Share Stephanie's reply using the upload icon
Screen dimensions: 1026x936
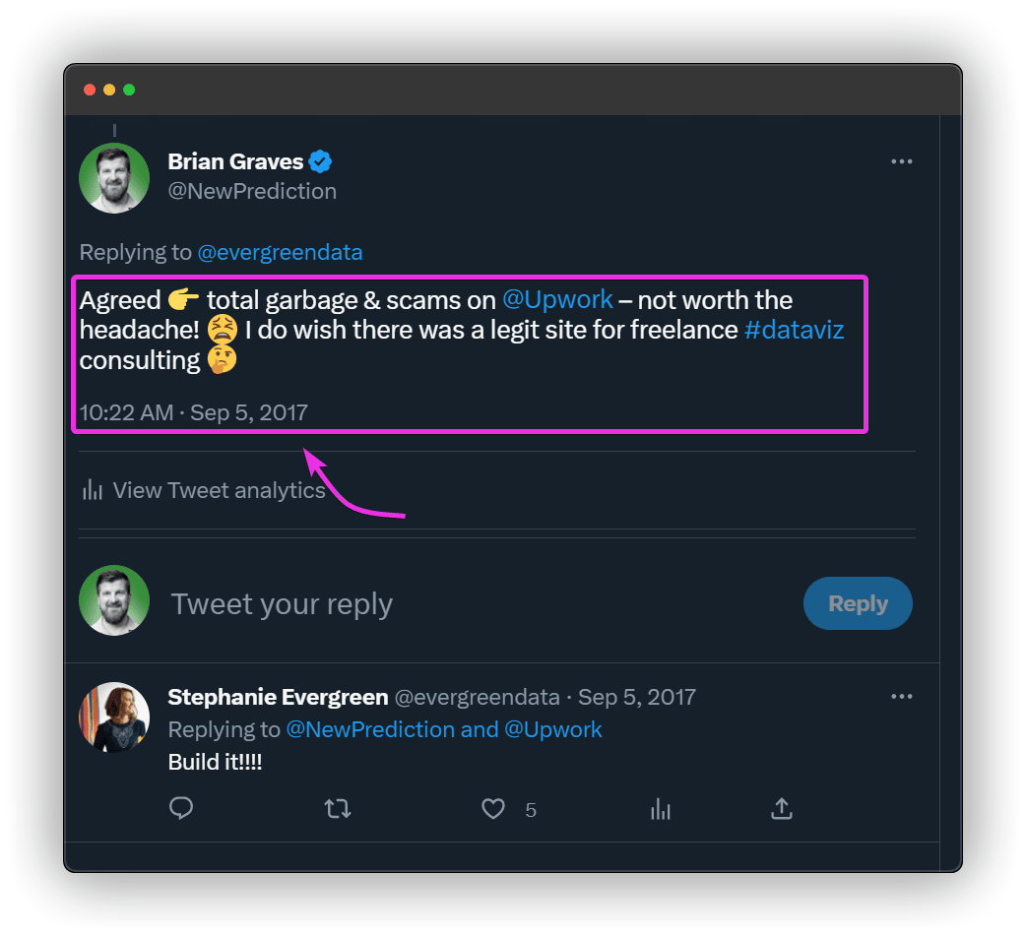tap(781, 808)
